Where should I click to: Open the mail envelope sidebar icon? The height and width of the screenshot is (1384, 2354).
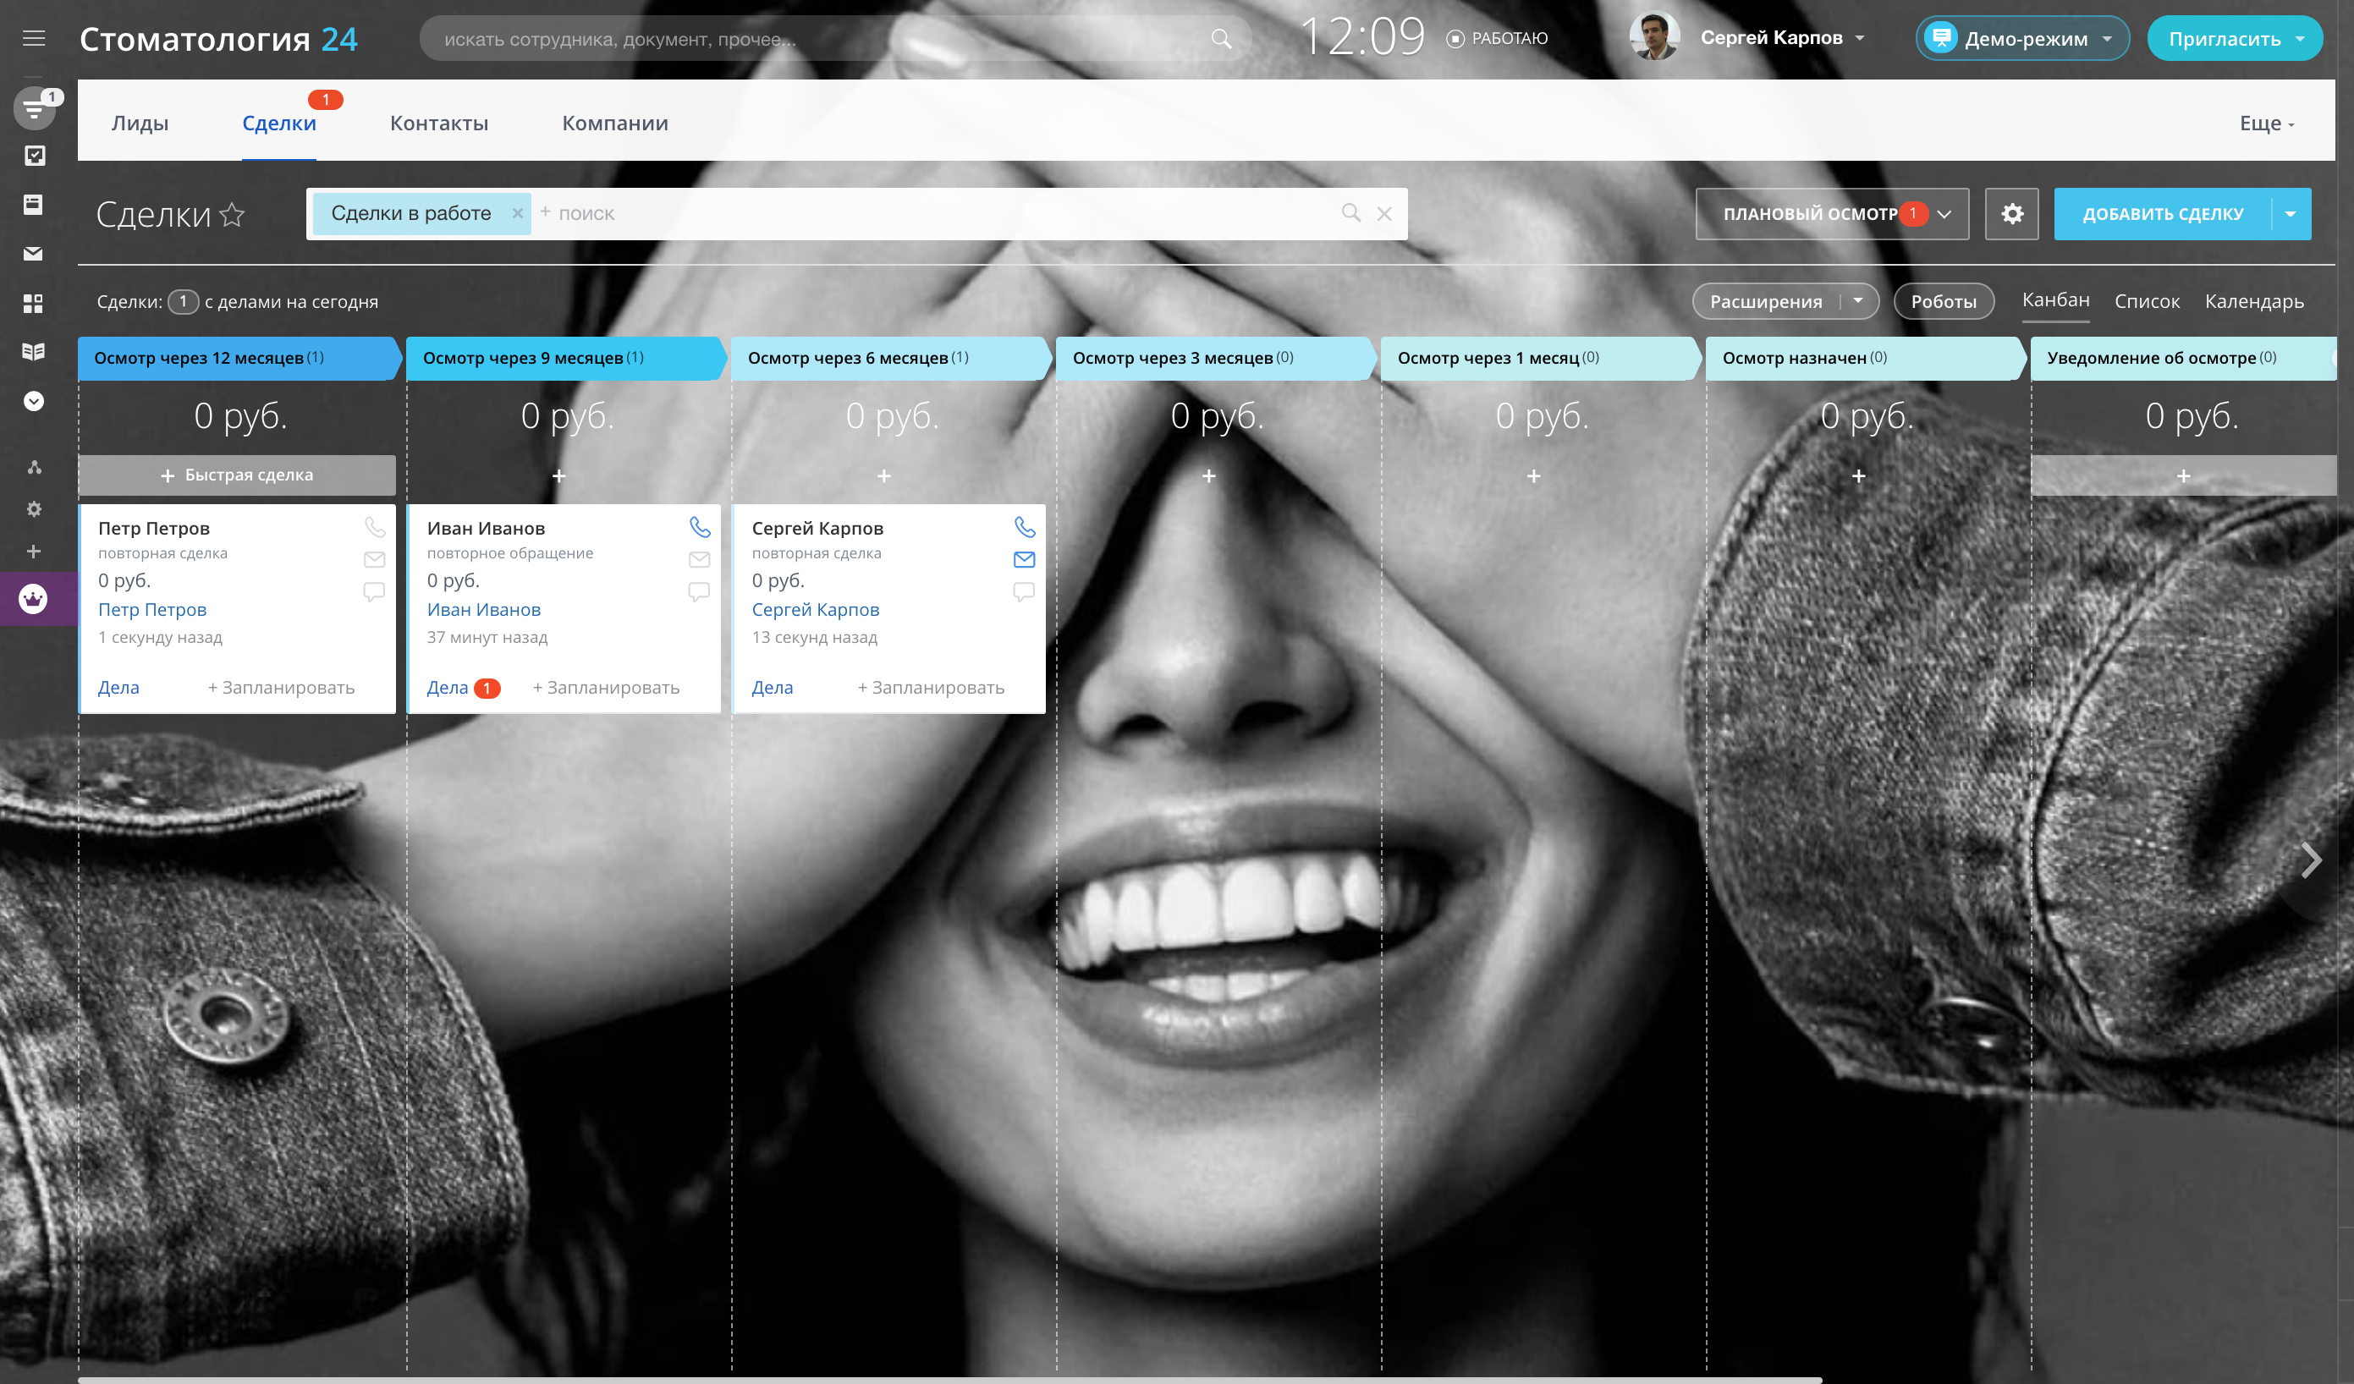(34, 253)
